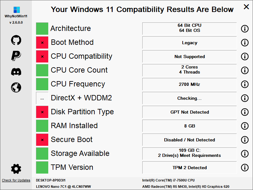The image size is (253, 190).
Task: Click the red Boot Method status box
Action: [42, 43]
